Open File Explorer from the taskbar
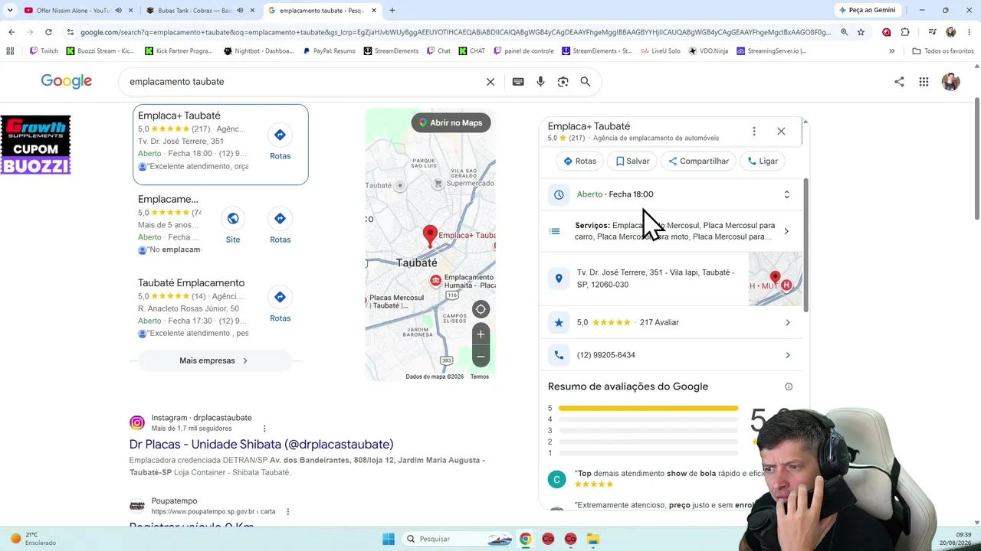 [x=593, y=539]
